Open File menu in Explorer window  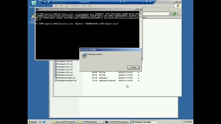point(56,6)
